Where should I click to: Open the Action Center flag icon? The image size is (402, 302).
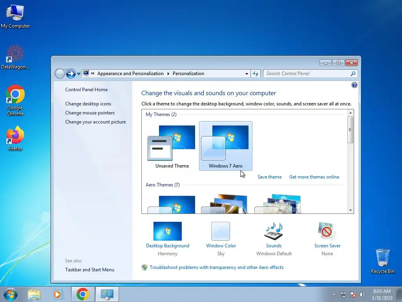pos(353,295)
